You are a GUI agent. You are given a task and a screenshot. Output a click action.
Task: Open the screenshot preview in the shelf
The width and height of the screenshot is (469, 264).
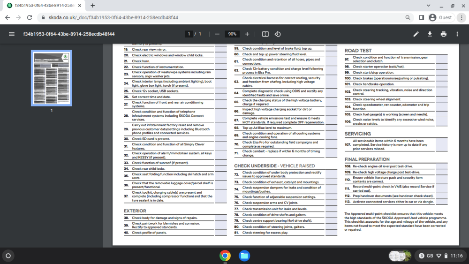(400, 256)
